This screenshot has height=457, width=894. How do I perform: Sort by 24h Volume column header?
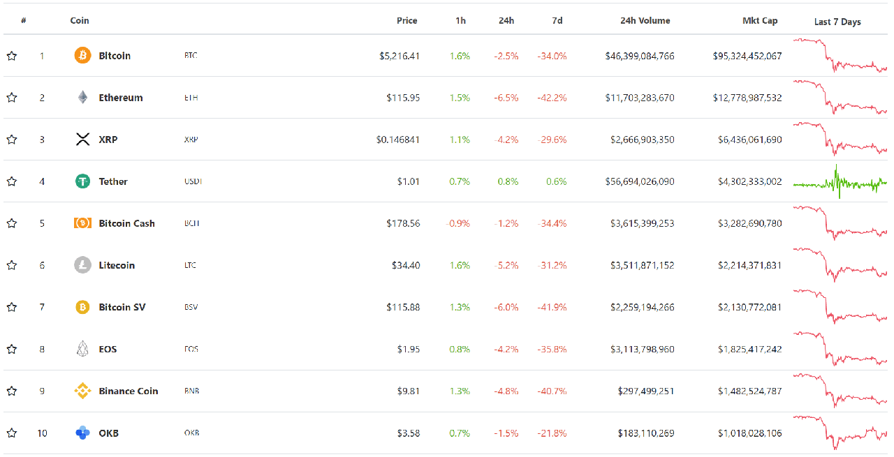click(x=645, y=20)
